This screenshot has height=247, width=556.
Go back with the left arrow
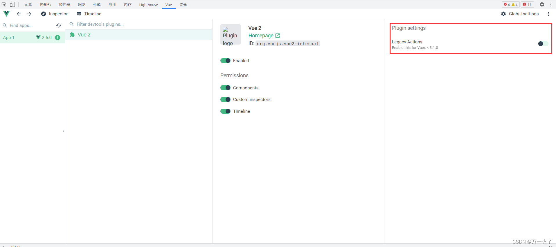click(19, 14)
